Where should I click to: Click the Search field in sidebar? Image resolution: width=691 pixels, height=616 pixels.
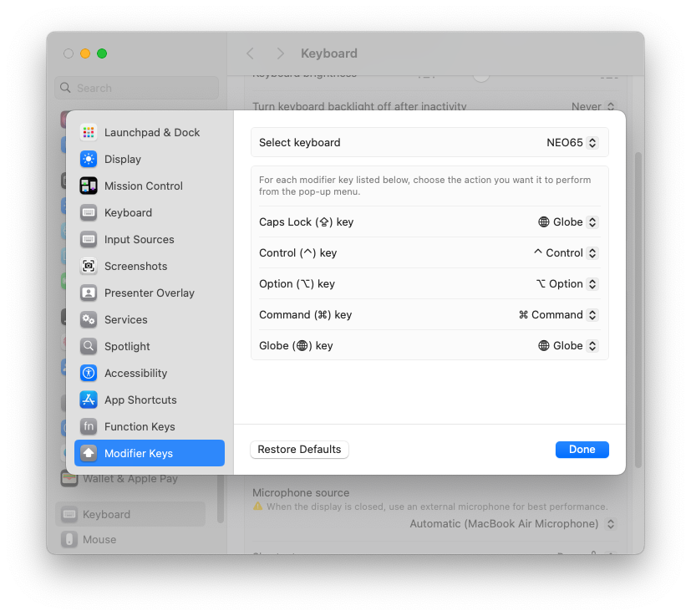(x=137, y=88)
